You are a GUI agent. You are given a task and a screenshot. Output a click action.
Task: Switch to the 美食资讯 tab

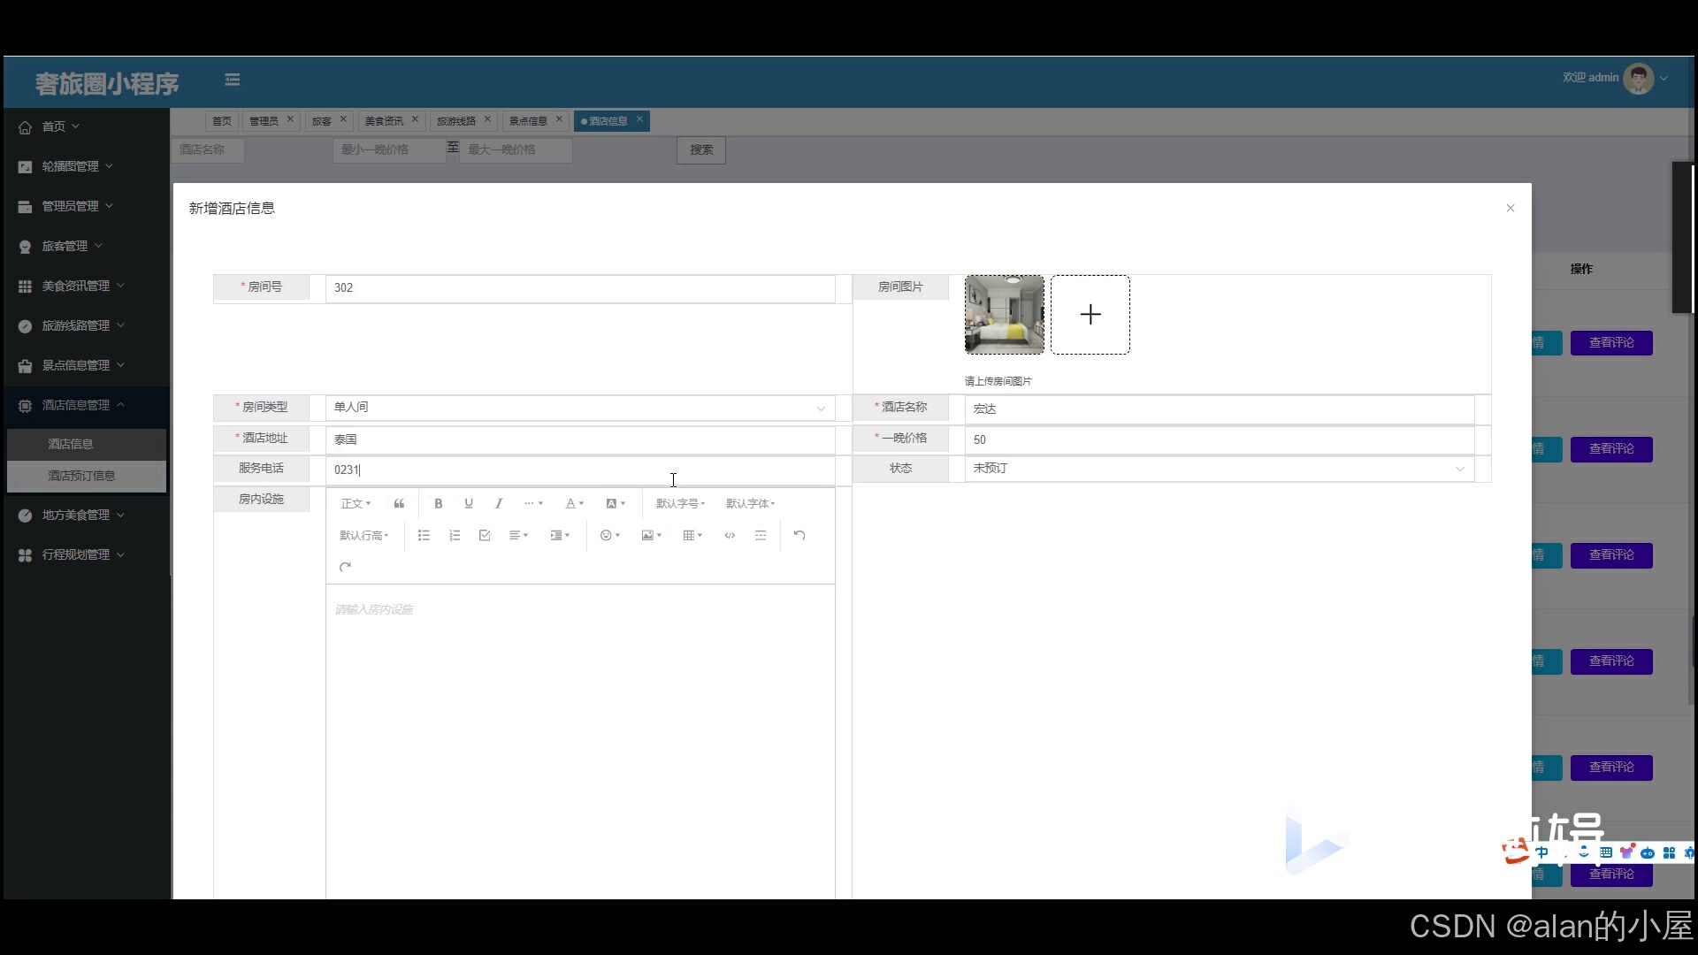pos(384,121)
